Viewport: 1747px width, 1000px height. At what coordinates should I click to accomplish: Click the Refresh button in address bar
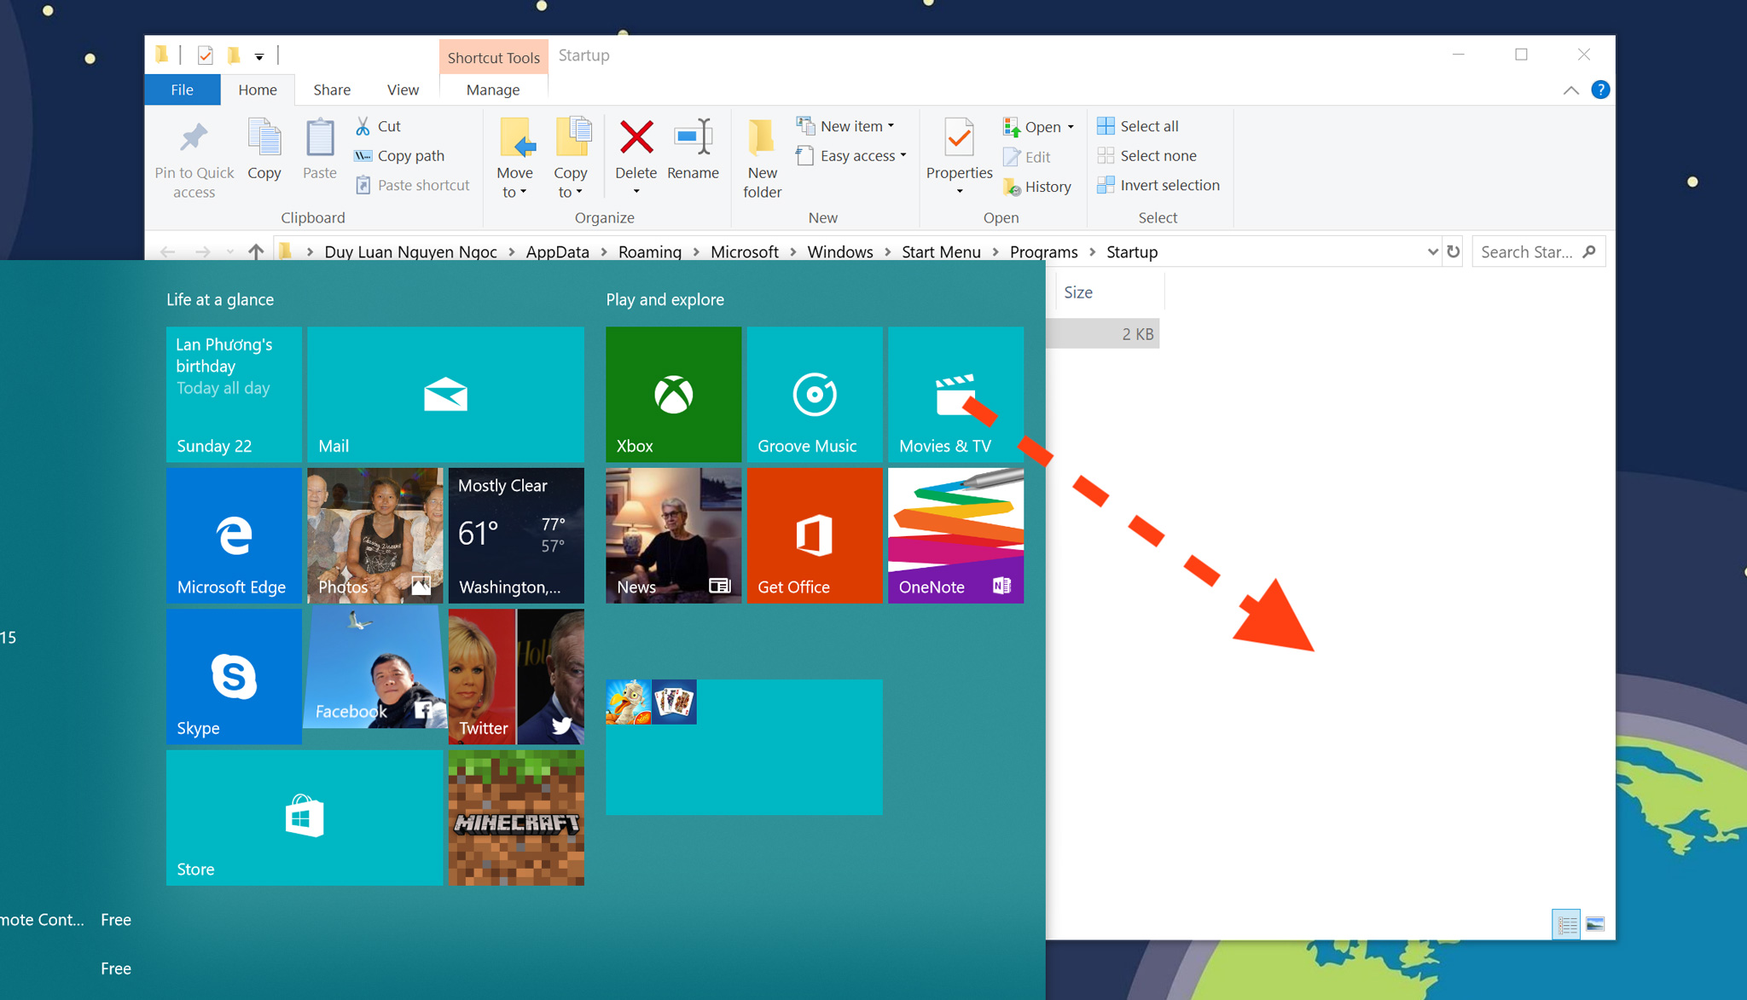(x=1453, y=251)
